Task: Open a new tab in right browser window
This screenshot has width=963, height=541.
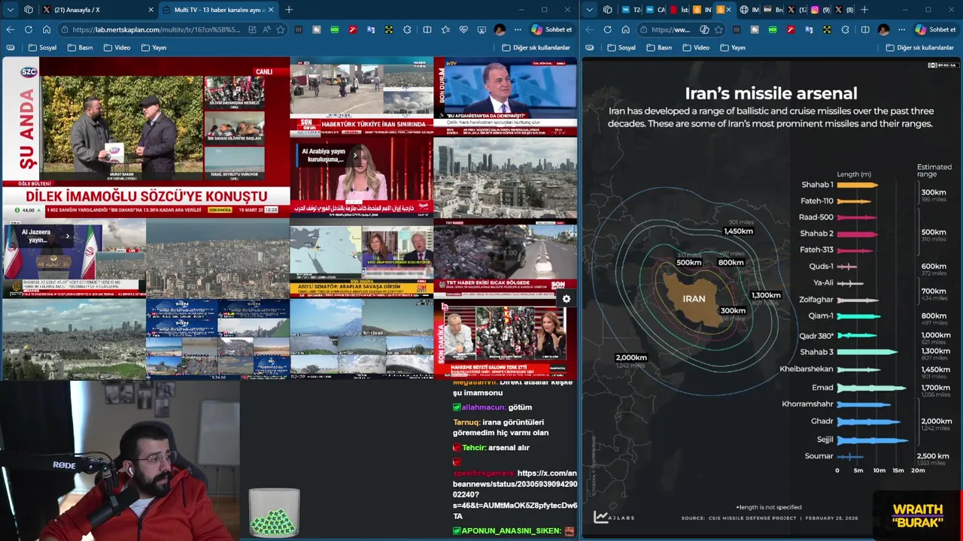Action: [x=864, y=10]
